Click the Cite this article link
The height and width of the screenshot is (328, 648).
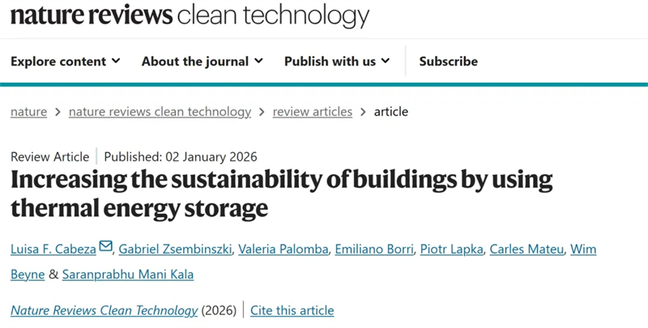pyautogui.click(x=292, y=310)
